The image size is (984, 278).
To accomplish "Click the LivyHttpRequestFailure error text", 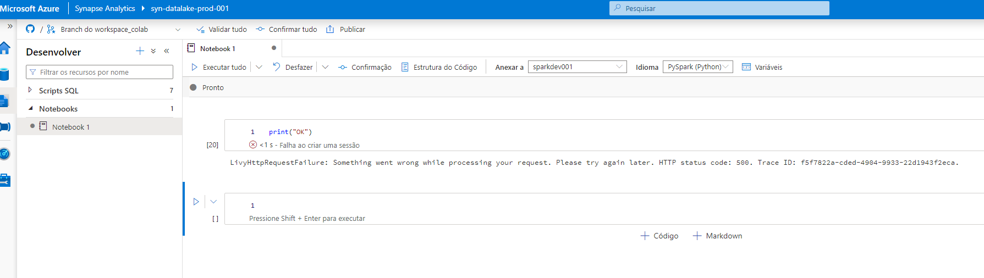I will pos(594,163).
